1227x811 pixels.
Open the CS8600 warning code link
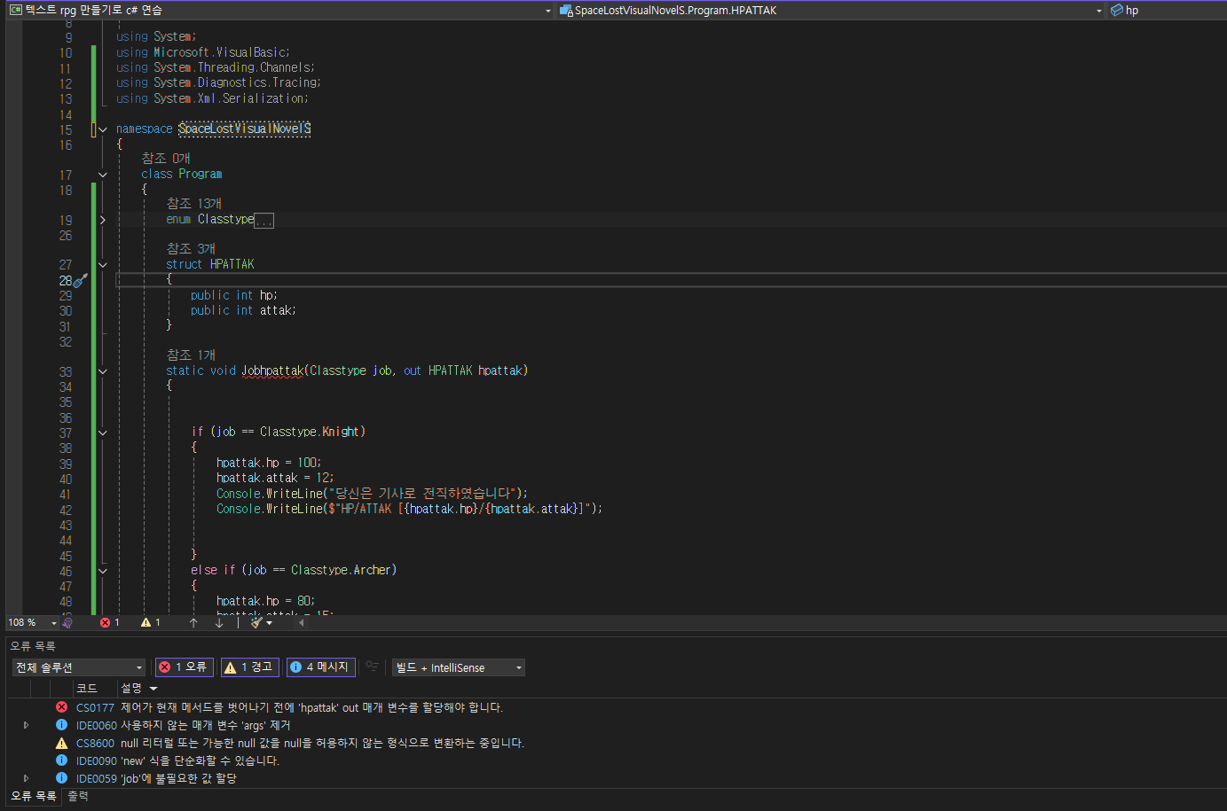tap(95, 743)
